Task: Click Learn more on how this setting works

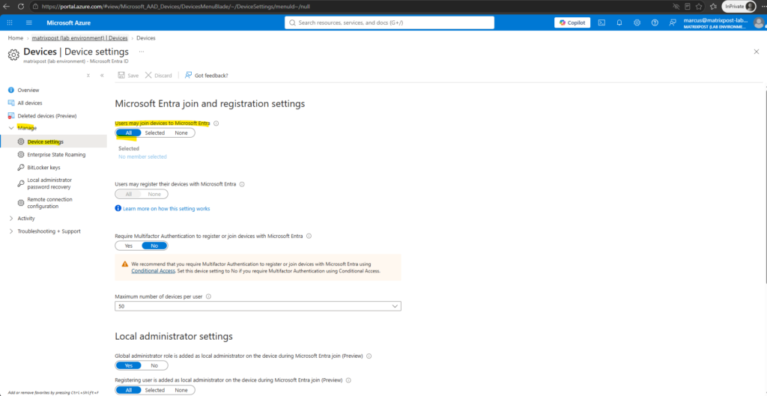Action: tap(166, 208)
